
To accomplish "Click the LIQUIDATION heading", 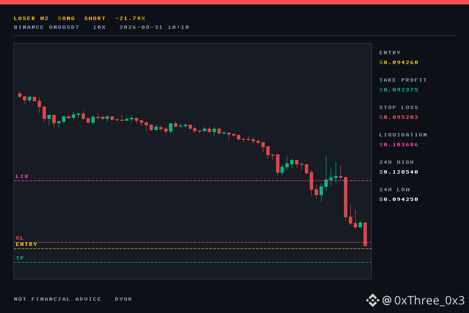I will click(x=403, y=135).
